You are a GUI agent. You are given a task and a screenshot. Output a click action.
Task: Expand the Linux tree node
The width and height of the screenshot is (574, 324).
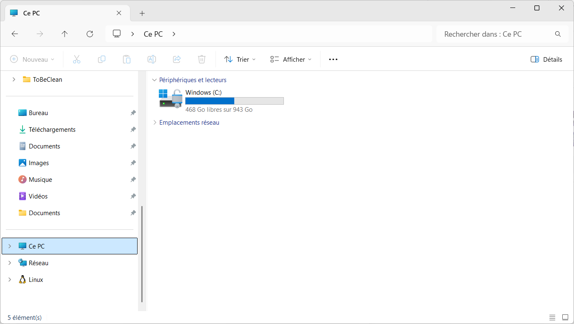(x=10, y=279)
